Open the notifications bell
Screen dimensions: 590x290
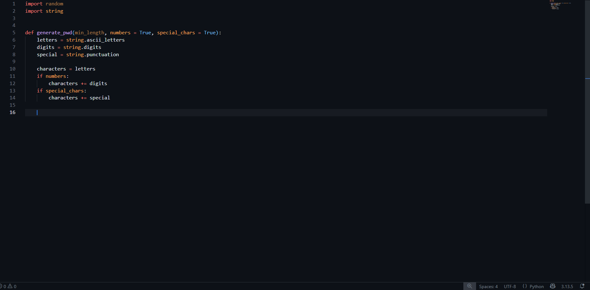point(582,286)
